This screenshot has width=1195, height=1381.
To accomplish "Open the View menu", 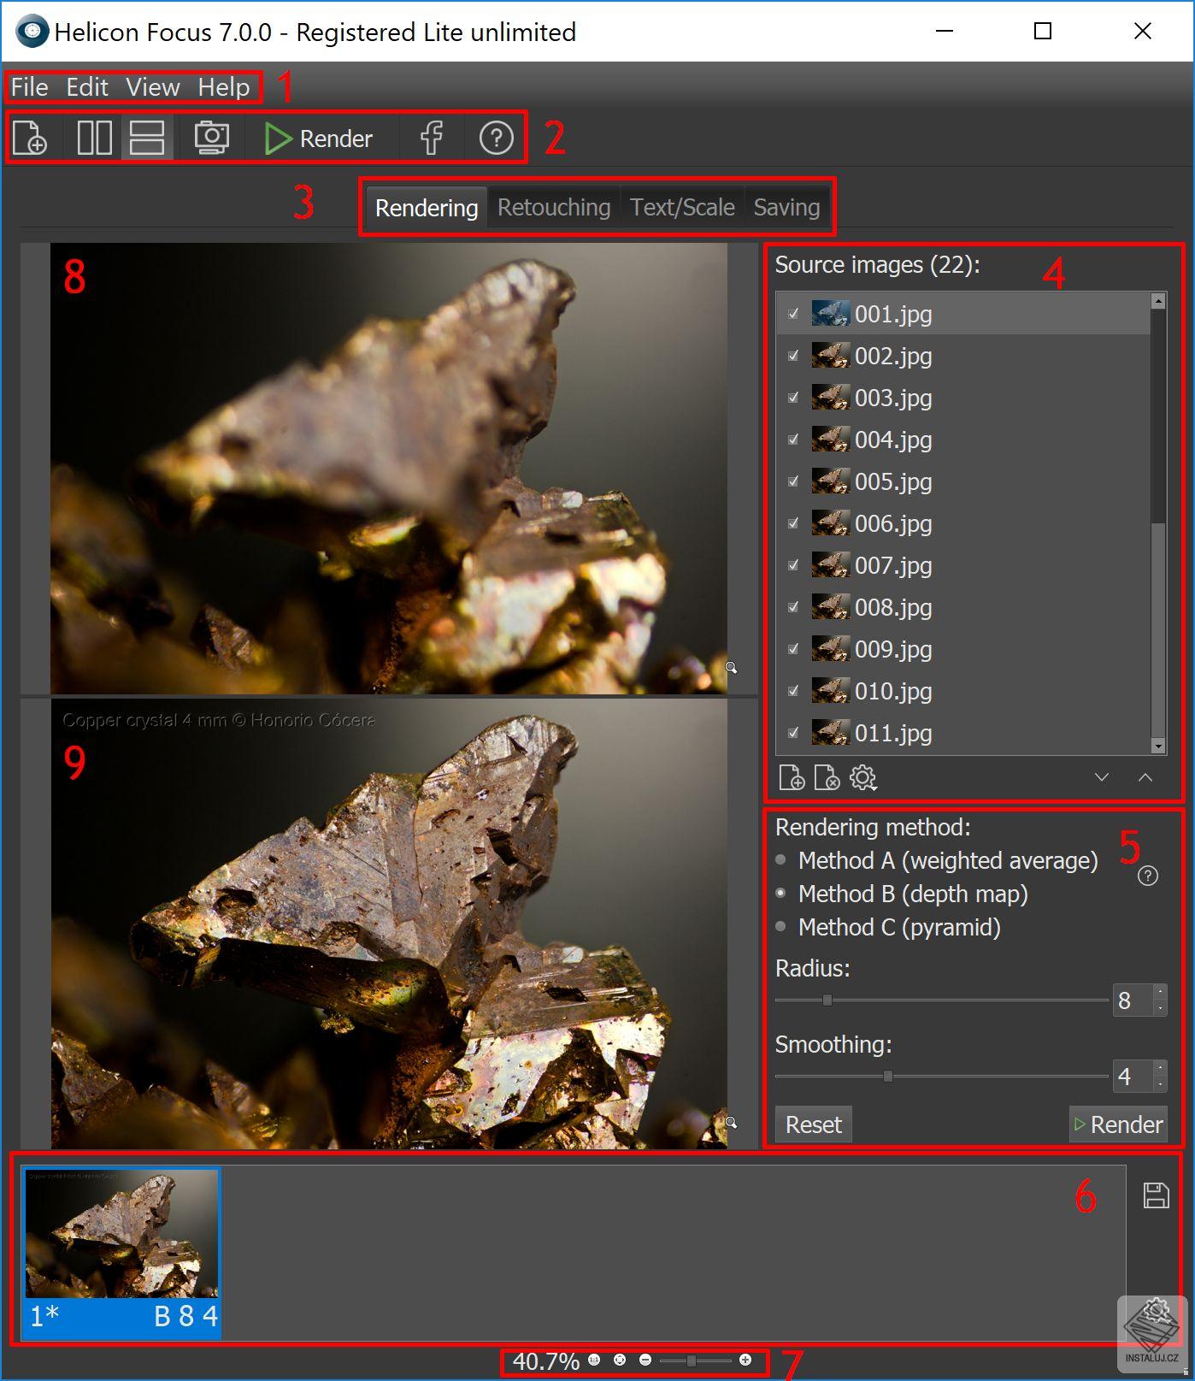I will pyautogui.click(x=153, y=87).
